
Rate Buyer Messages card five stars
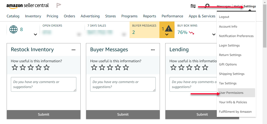pyautogui.click(x=126, y=68)
